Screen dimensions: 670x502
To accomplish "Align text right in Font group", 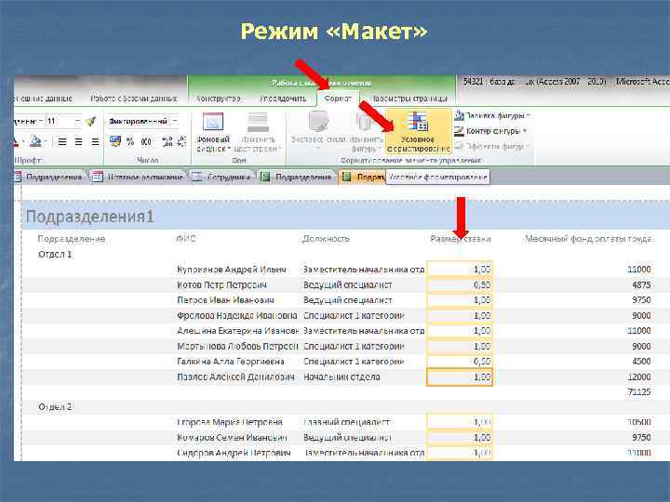I will coord(95,141).
